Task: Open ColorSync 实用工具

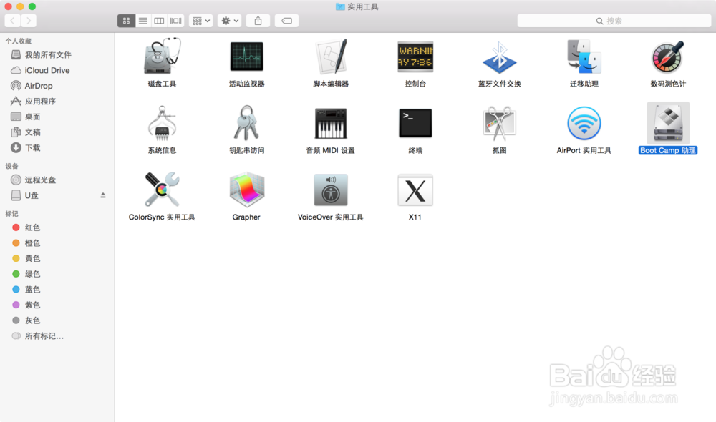Action: (162, 190)
